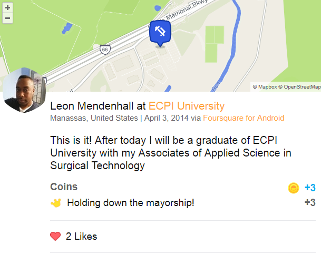Viewport: 321px width, 254px height.
Task: Open Leon Mendenhall's profile photo
Action: pyautogui.click(x=24, y=90)
